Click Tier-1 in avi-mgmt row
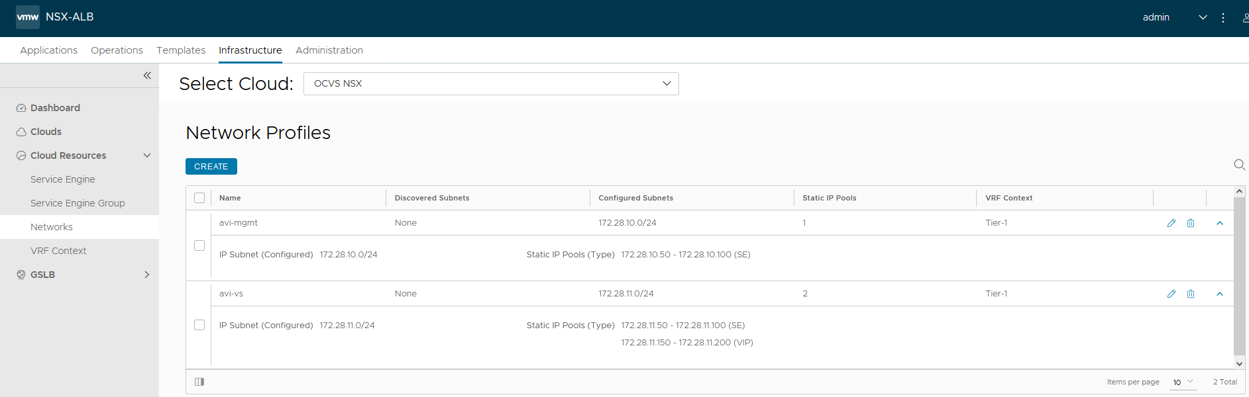Viewport: 1249px width, 397px height. (996, 223)
